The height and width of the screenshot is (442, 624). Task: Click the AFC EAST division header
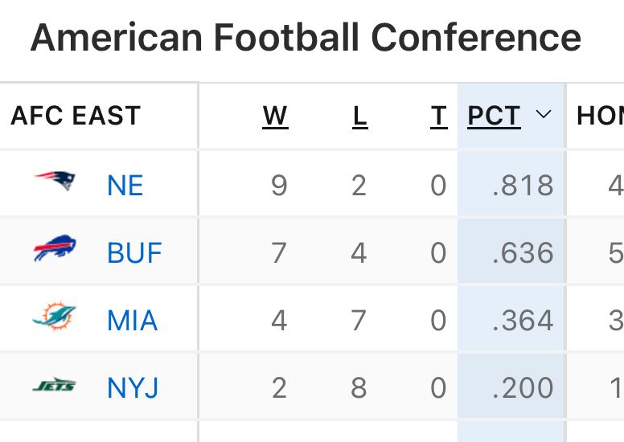click(76, 117)
